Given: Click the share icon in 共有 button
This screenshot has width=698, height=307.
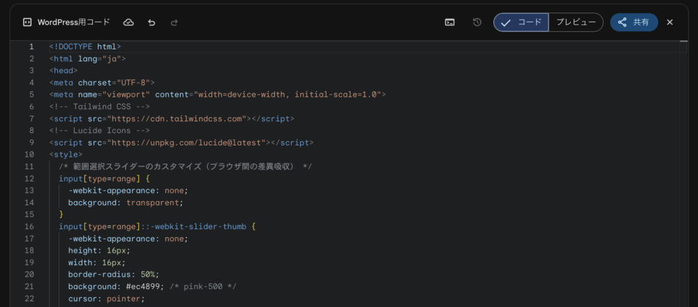Looking at the screenshot, I should tap(623, 22).
